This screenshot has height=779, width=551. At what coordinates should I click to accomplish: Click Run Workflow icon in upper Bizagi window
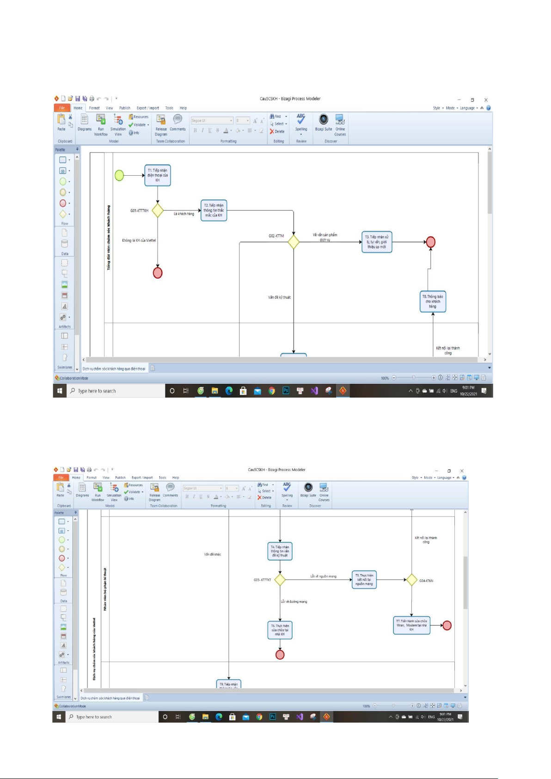tap(101, 120)
